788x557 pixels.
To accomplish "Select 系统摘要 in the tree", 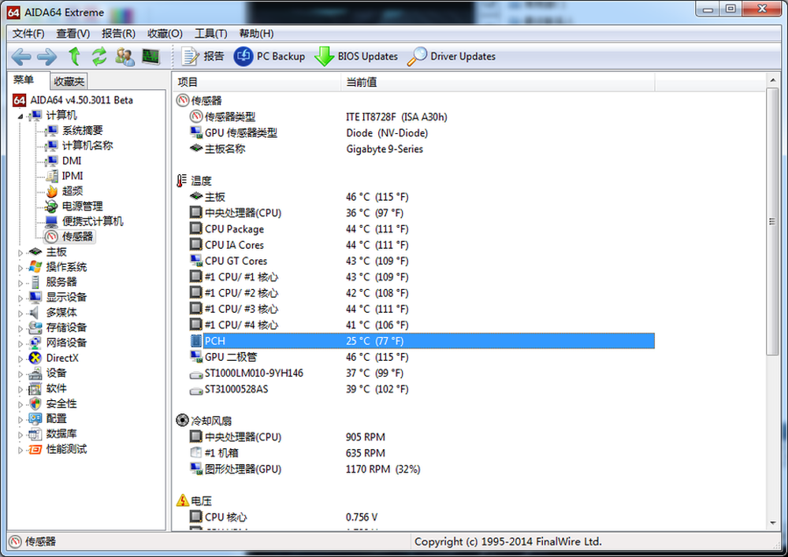I will pos(83,131).
